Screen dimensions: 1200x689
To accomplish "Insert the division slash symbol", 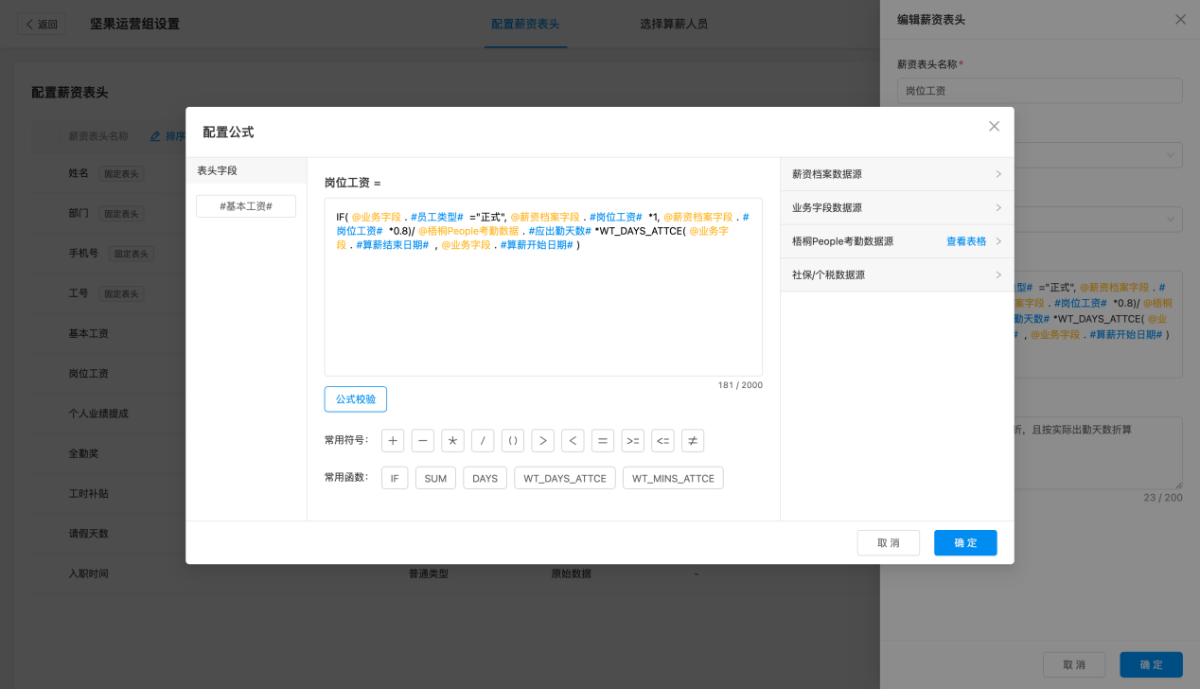I will [x=483, y=441].
